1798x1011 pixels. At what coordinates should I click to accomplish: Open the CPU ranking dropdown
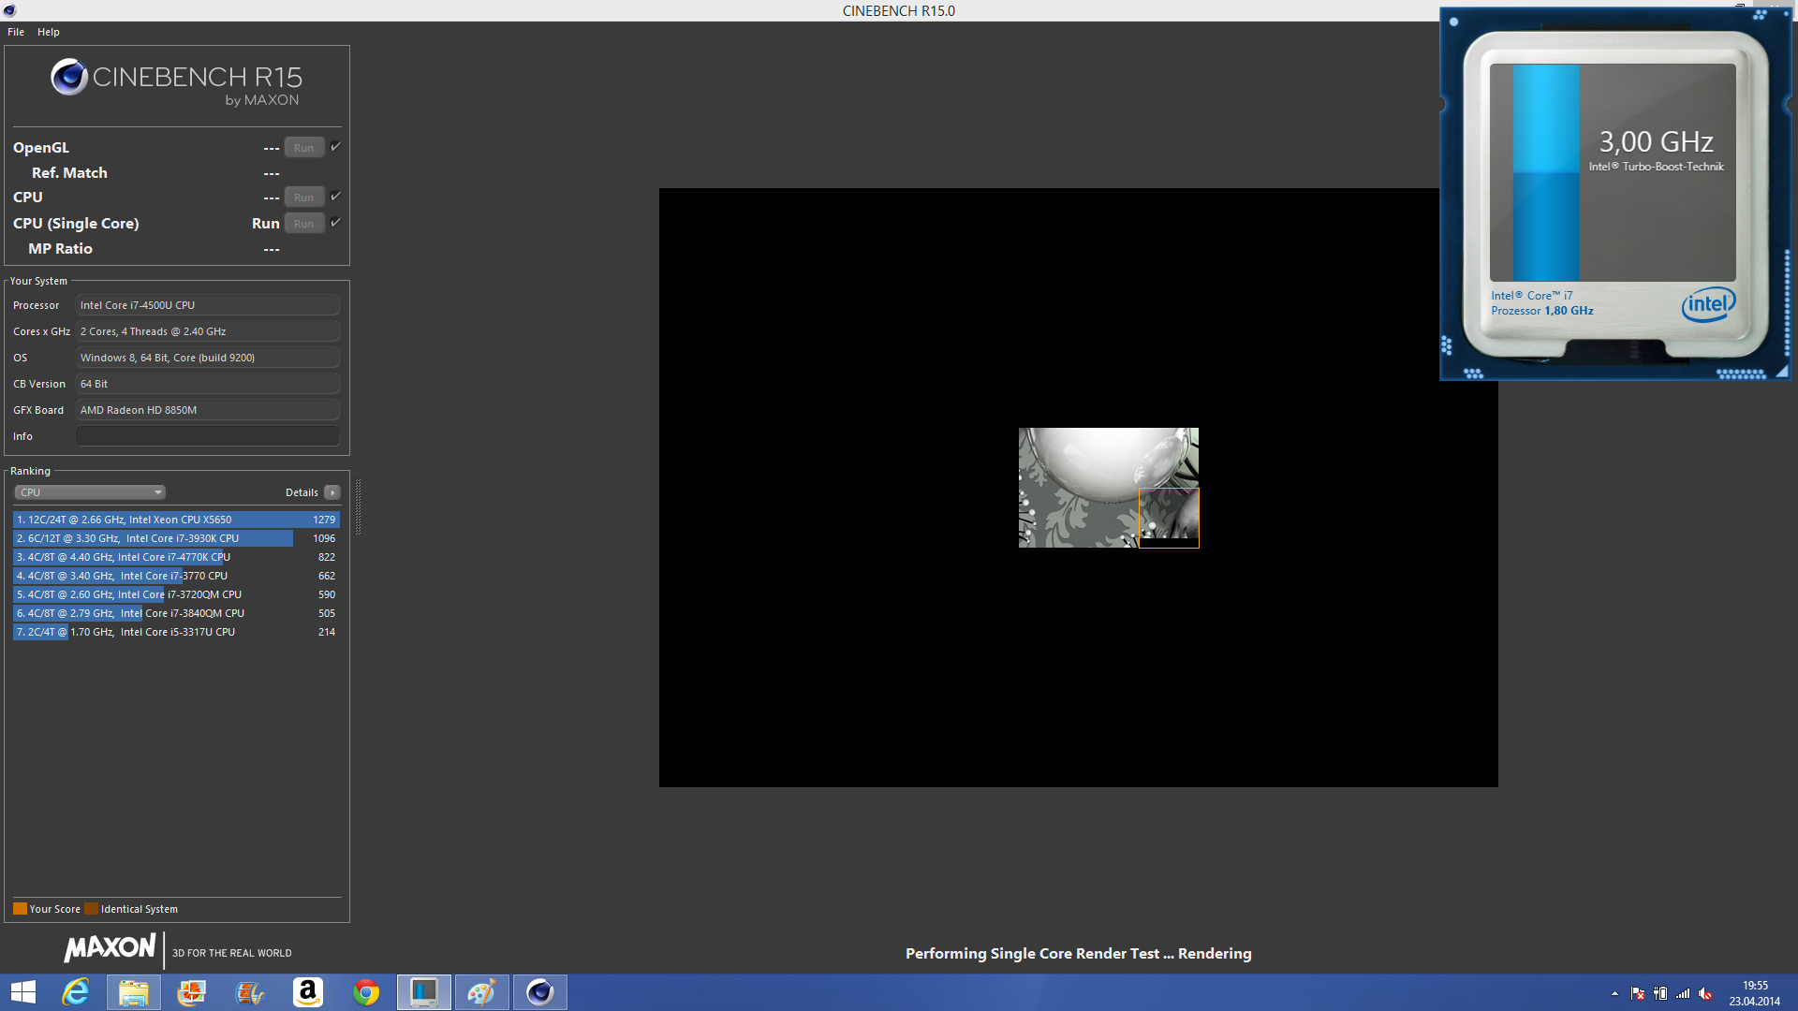(x=90, y=492)
